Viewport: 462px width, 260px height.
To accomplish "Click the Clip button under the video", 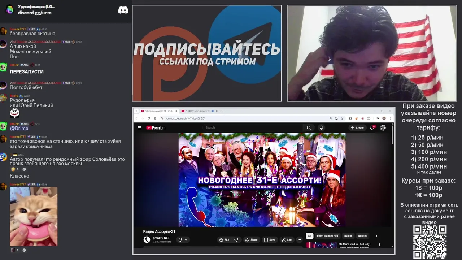I will point(287,239).
